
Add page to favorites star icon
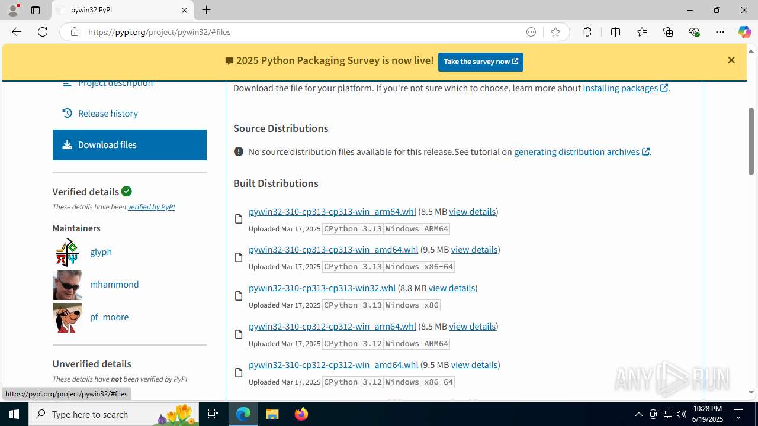(x=555, y=32)
